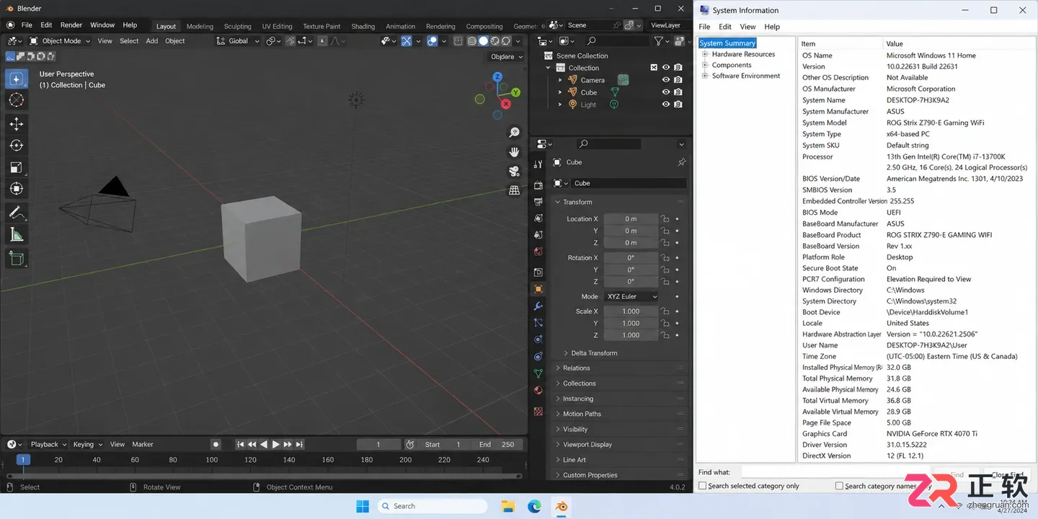The image size is (1038, 519).
Task: Play the animation forward
Action: 275,445
